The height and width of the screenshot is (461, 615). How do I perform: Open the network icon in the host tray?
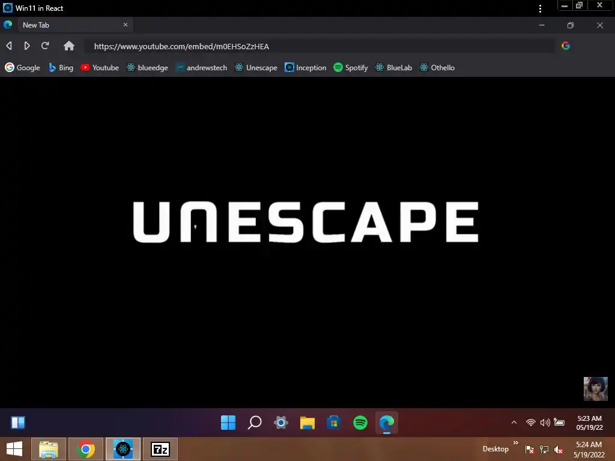[x=544, y=449]
